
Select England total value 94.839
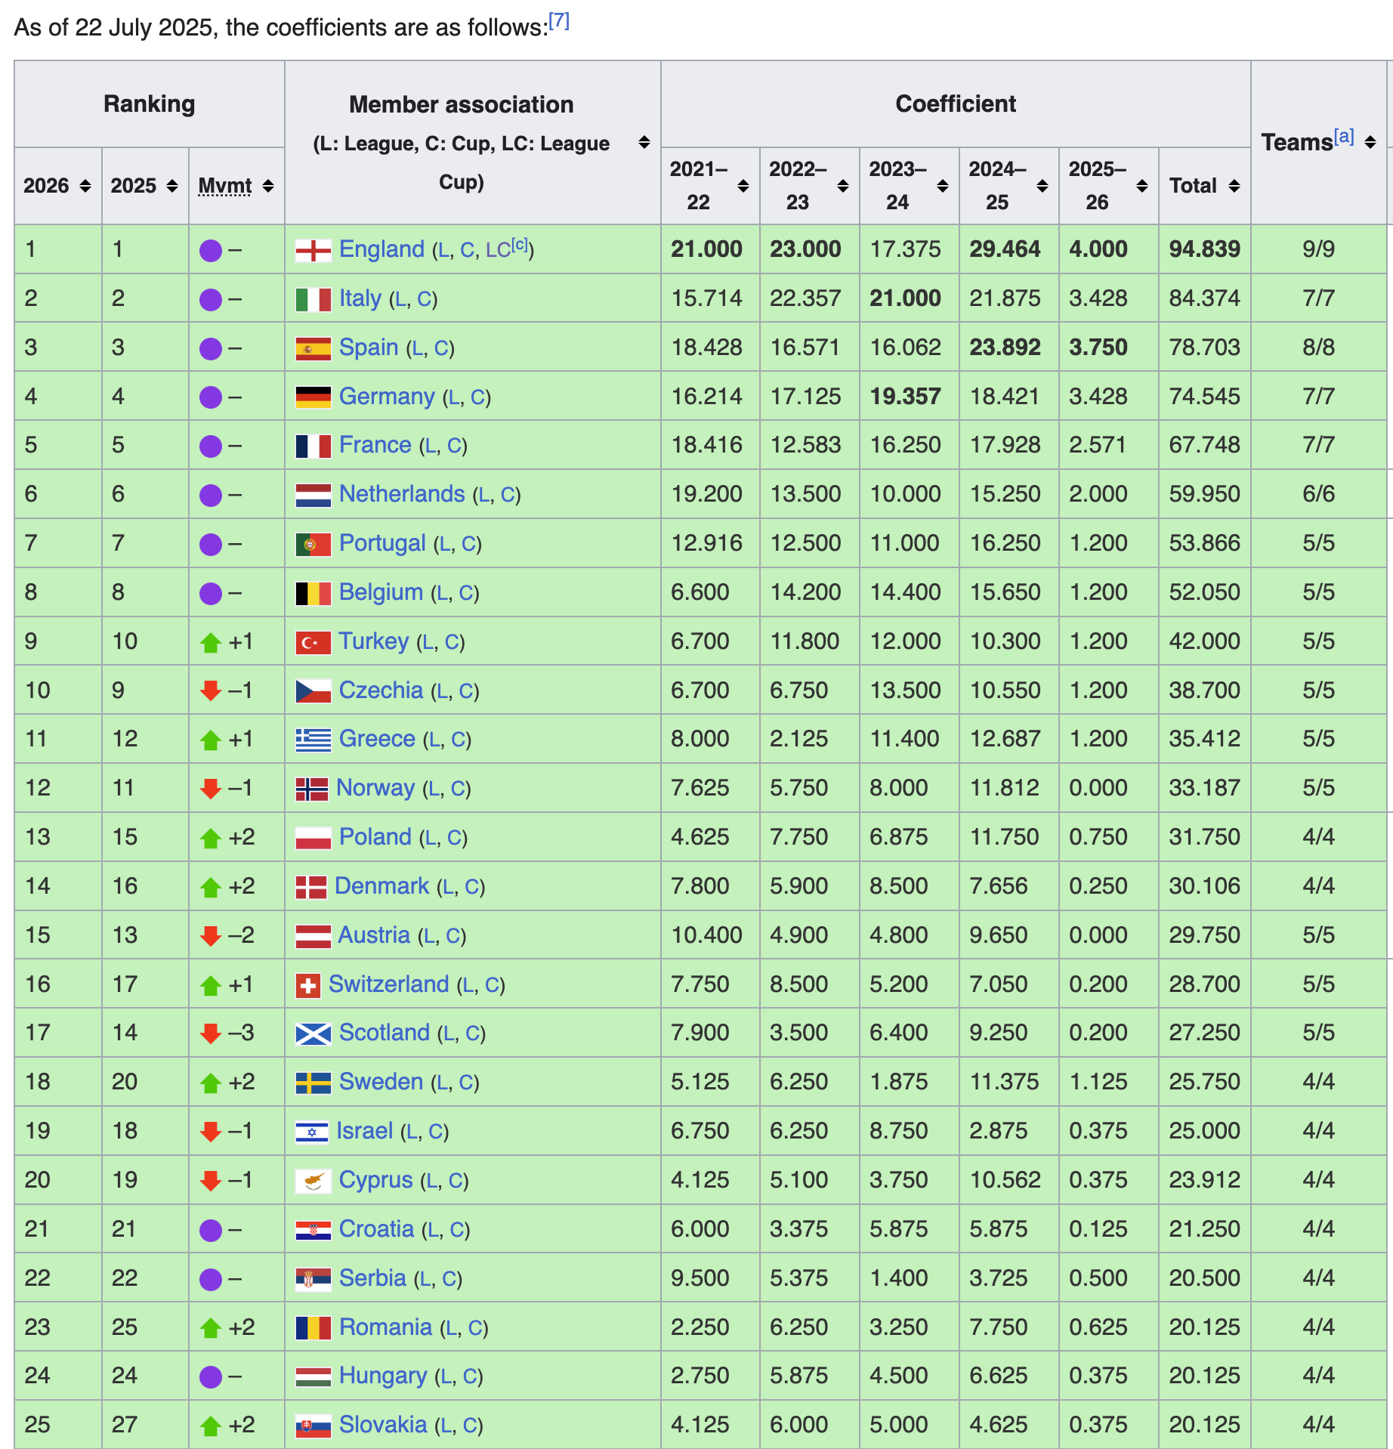[1204, 249]
